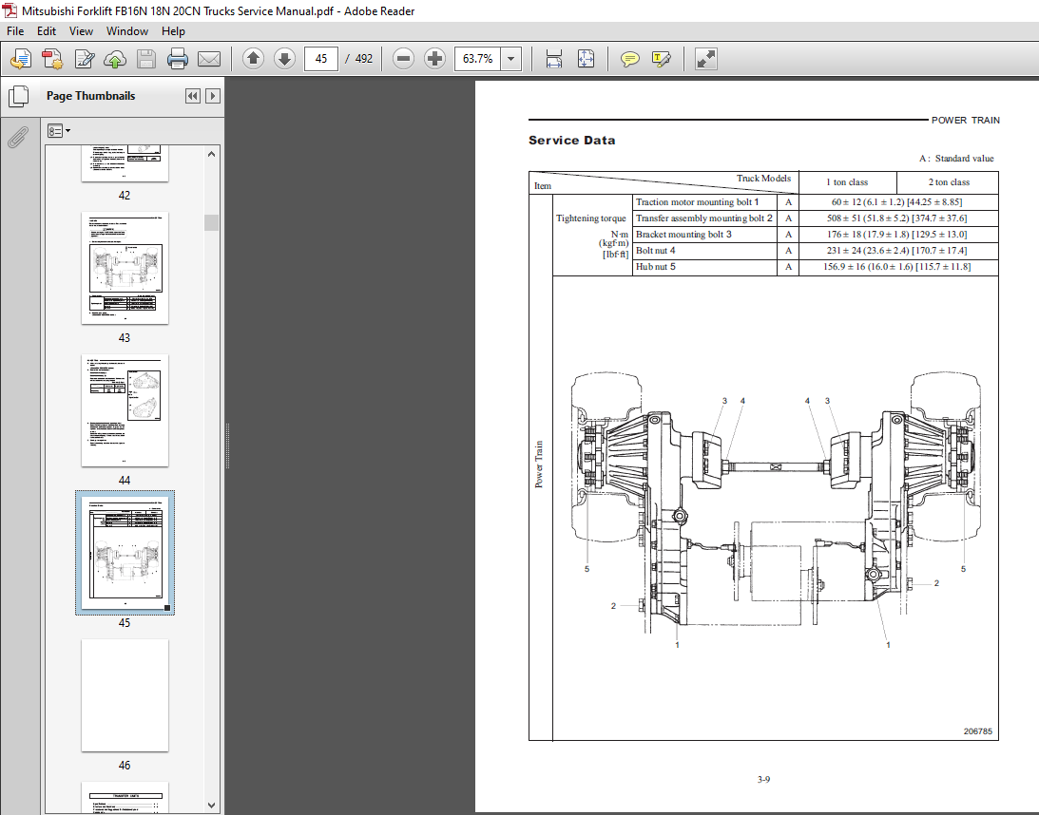Select blank page 46 thumbnail
This screenshot has height=815, width=1039.
click(x=125, y=695)
